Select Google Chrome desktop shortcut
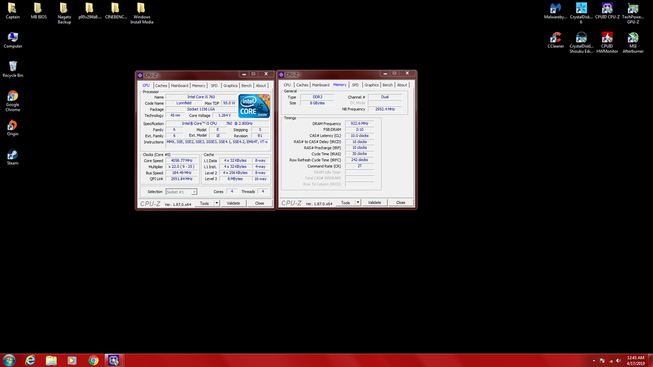 12,101
